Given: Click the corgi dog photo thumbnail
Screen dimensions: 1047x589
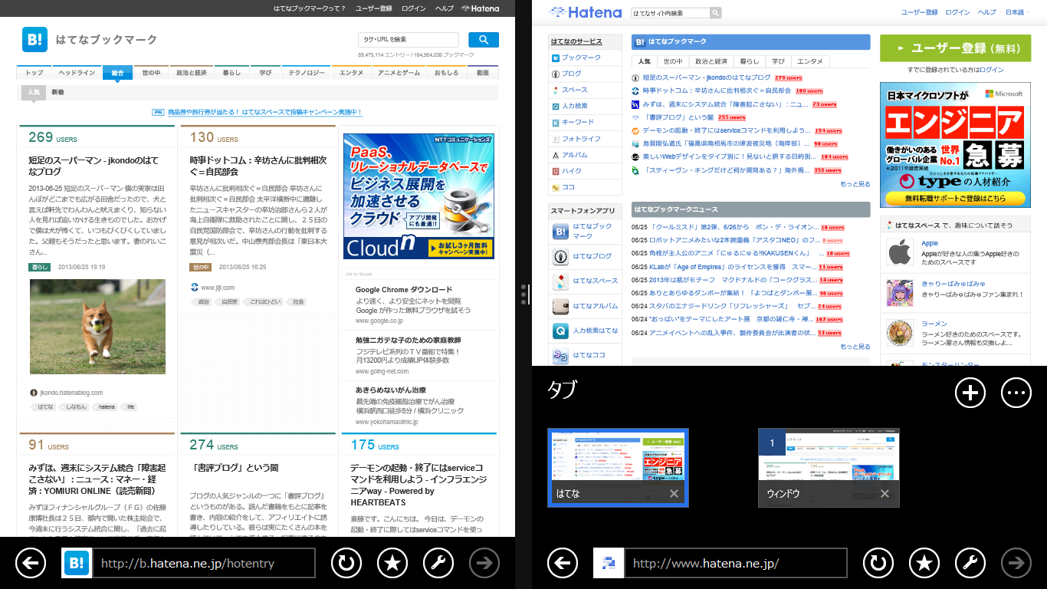Looking at the screenshot, I should (x=97, y=327).
